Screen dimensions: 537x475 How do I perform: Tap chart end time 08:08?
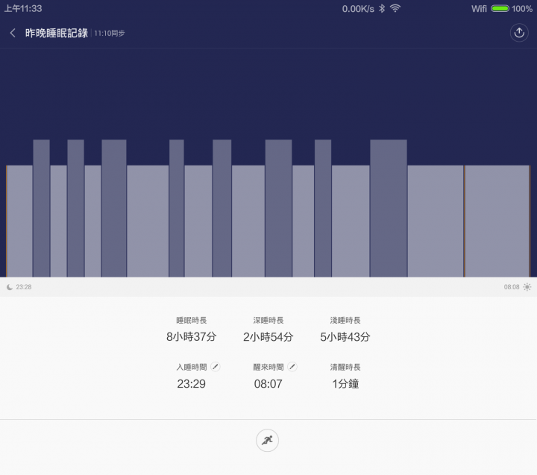click(x=512, y=287)
